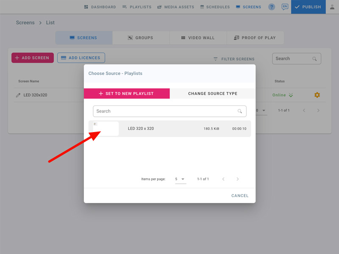The image size is (339, 254).
Task: Click the help question mark icon
Action: click(x=272, y=7)
